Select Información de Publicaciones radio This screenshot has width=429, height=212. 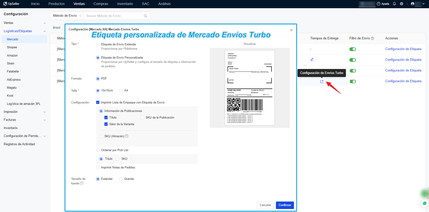pyautogui.click(x=101, y=111)
